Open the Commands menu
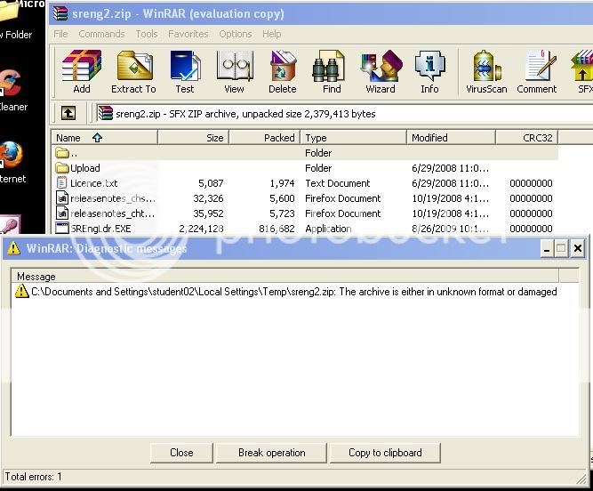Screen dimensions: 593x491 coord(101,34)
